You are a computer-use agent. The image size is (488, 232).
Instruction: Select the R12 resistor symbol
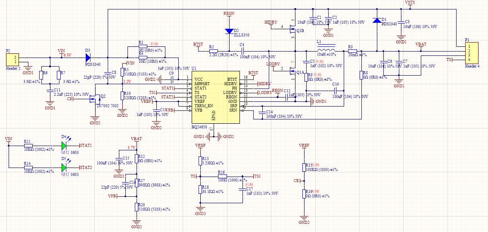(136, 159)
